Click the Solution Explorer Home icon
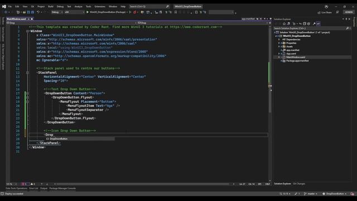 (x=284, y=23)
